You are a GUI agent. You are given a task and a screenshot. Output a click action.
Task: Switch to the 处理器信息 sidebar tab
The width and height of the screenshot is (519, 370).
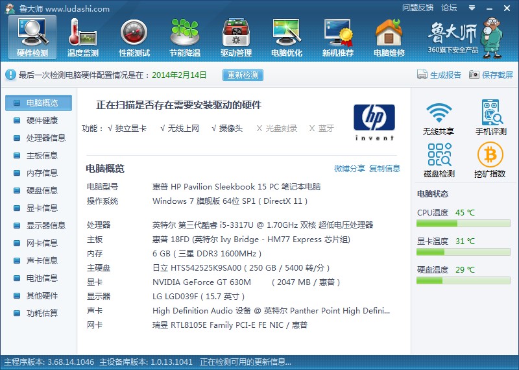click(x=45, y=138)
